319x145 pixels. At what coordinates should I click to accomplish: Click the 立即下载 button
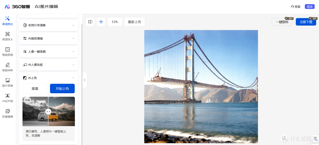coord(306,22)
